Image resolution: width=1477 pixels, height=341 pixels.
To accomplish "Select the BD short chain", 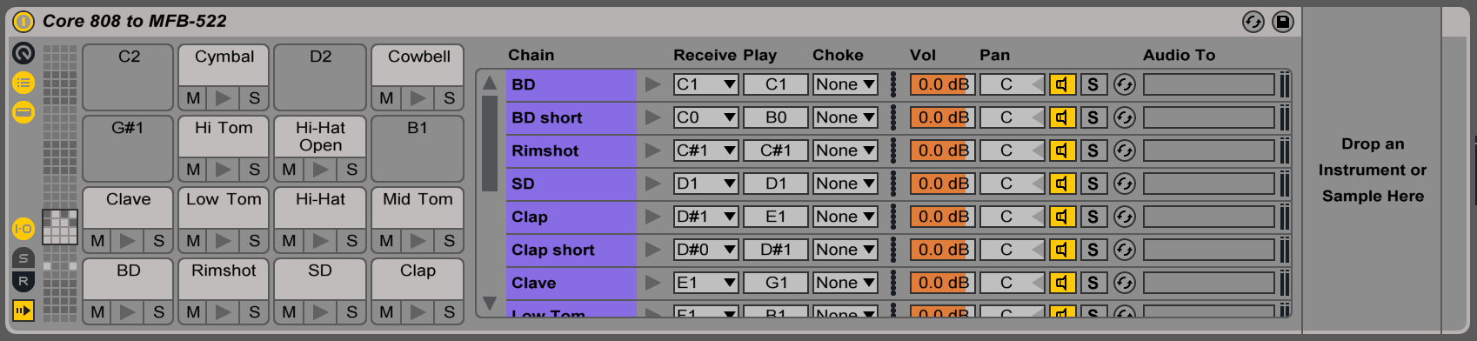I will click(571, 117).
